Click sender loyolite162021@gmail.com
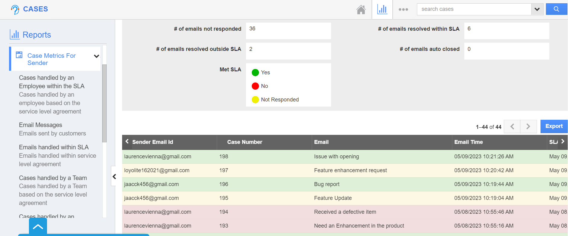 coord(157,170)
